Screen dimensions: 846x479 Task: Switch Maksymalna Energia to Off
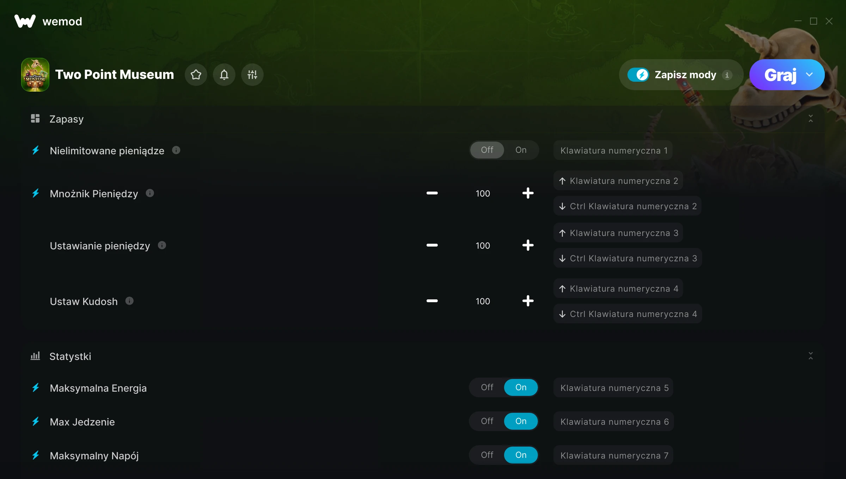pos(487,387)
